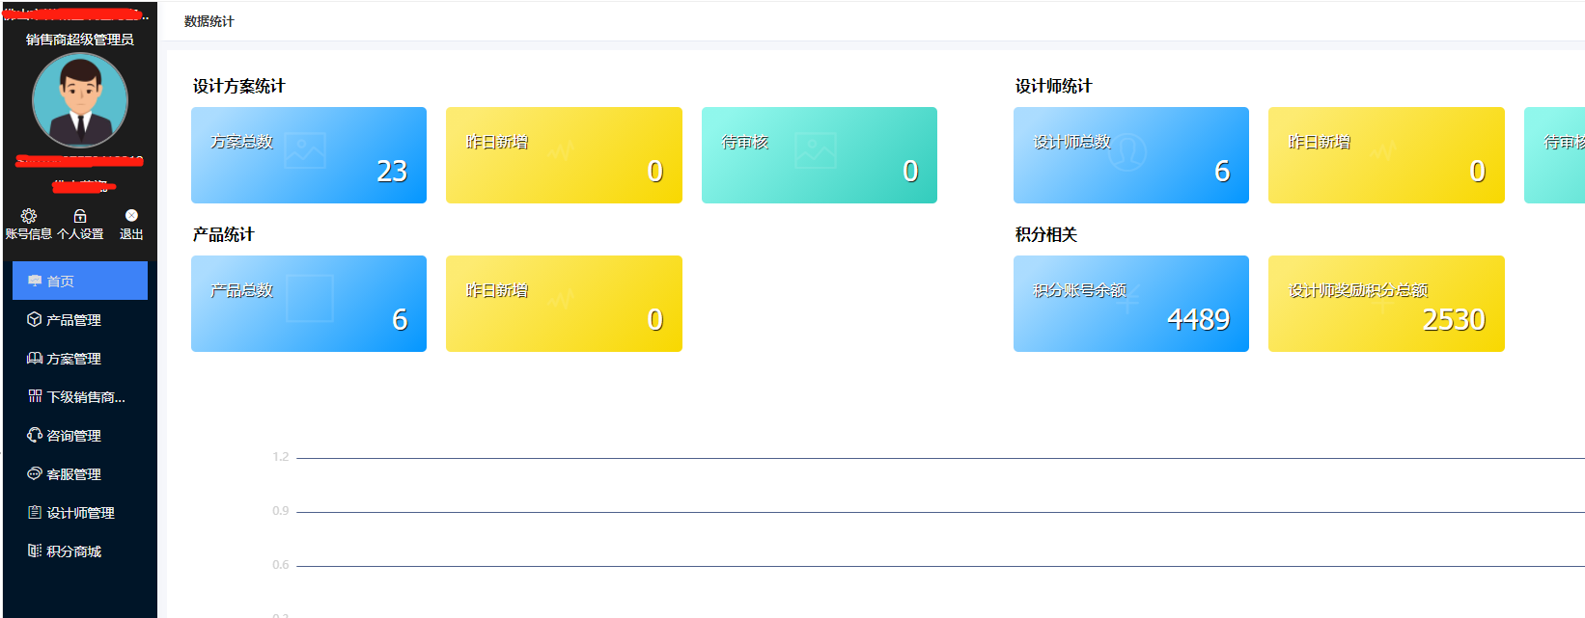The height and width of the screenshot is (618, 1585).
Task: Click the 待审核 card under 设计方案统计
Action: pos(819,155)
